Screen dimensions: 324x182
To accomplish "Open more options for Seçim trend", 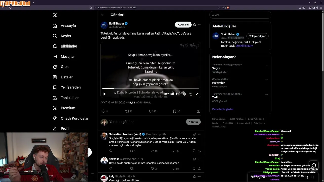I will click(267, 65).
